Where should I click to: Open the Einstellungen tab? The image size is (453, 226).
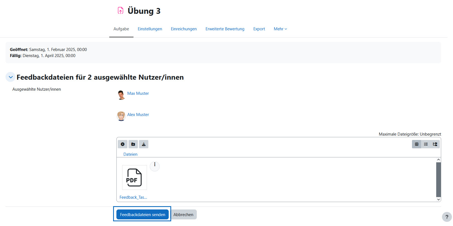150,29
